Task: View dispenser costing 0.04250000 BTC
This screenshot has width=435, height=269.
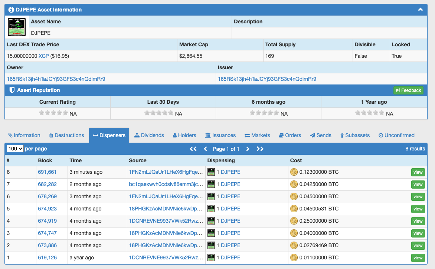Action: pos(418,185)
